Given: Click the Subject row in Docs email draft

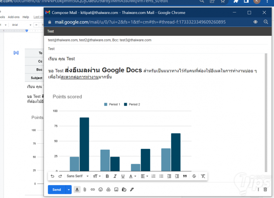Looking at the screenshot, I should 34,78.
